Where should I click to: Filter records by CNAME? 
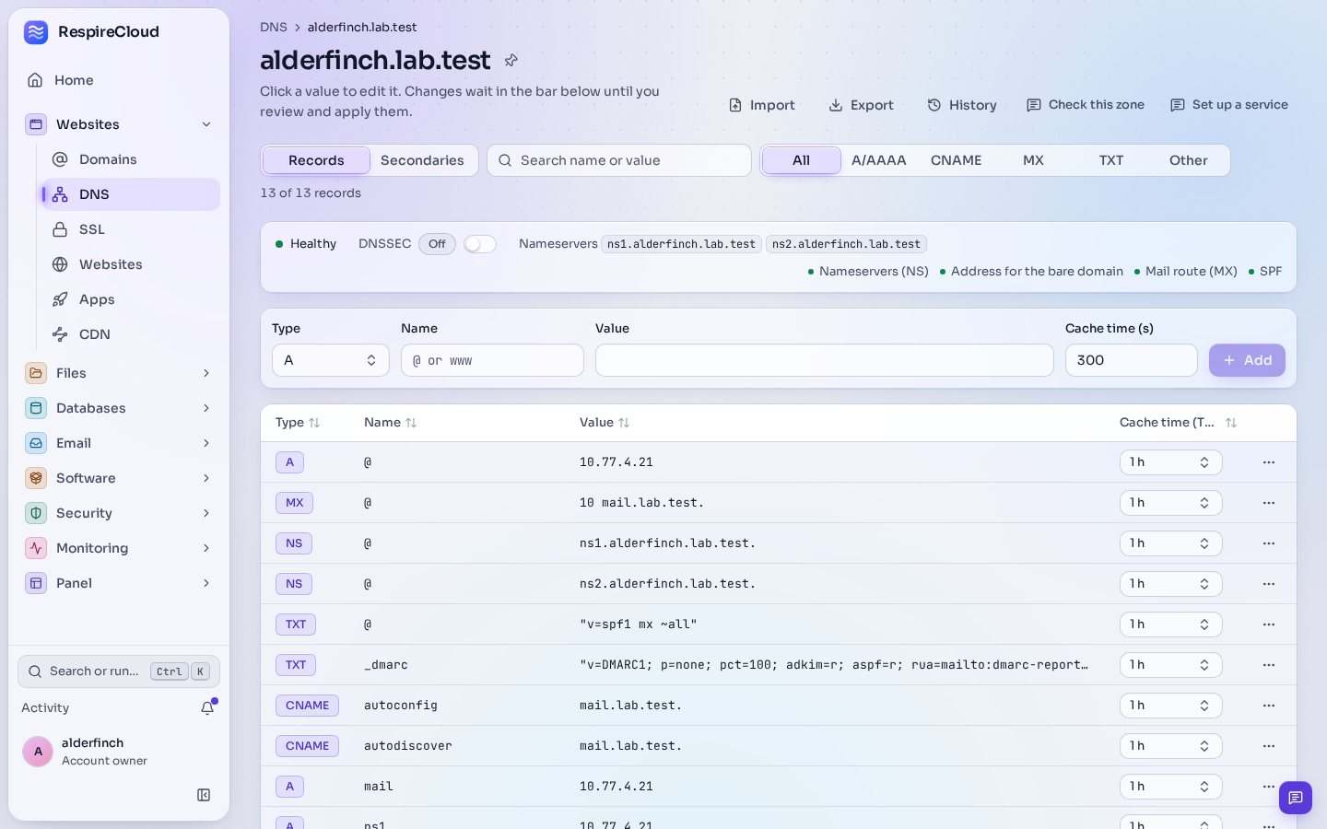[x=956, y=160]
